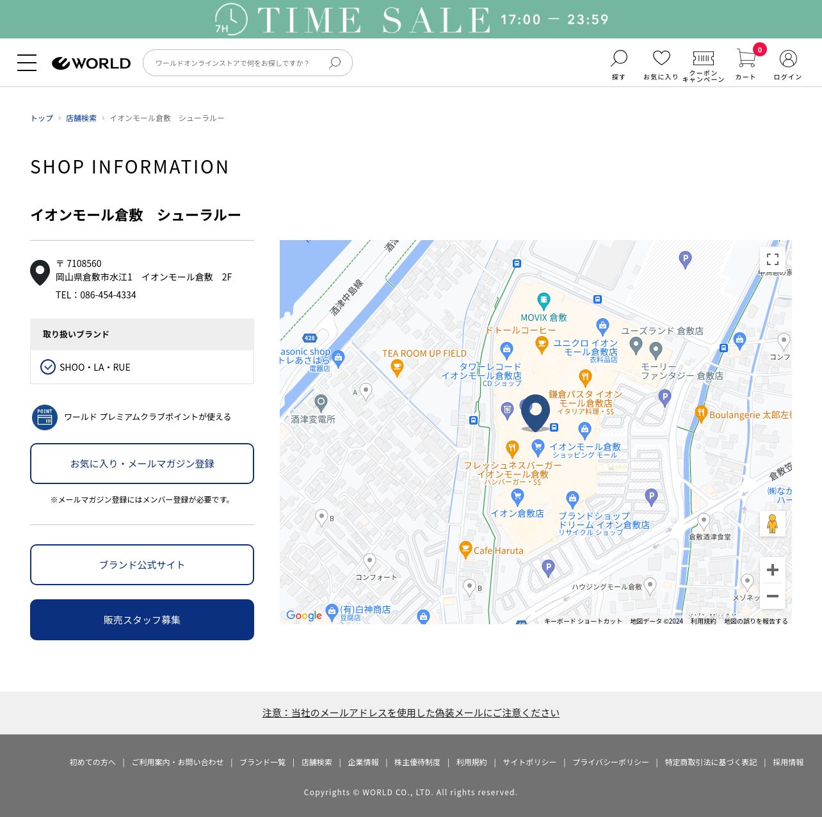Click the フレッシュネスバーガー restaurant marker

coord(512,448)
